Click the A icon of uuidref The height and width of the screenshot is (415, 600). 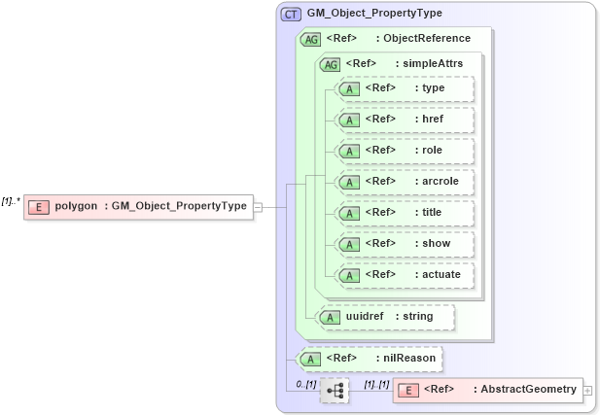330,318
